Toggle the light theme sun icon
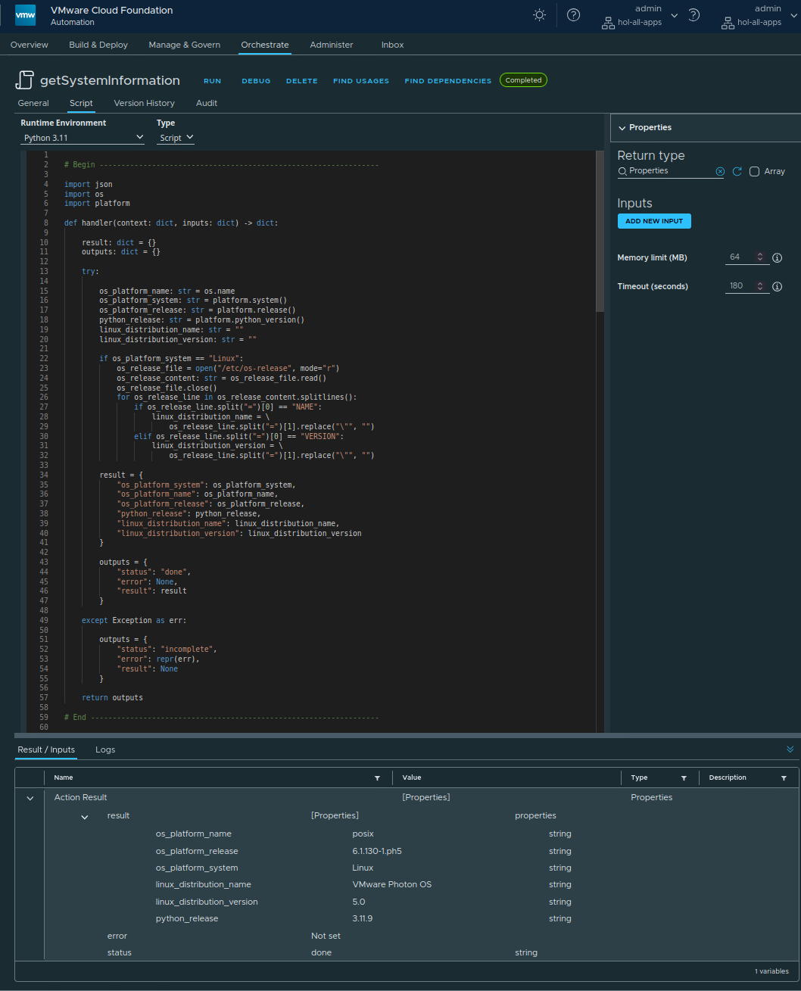 [x=539, y=14]
